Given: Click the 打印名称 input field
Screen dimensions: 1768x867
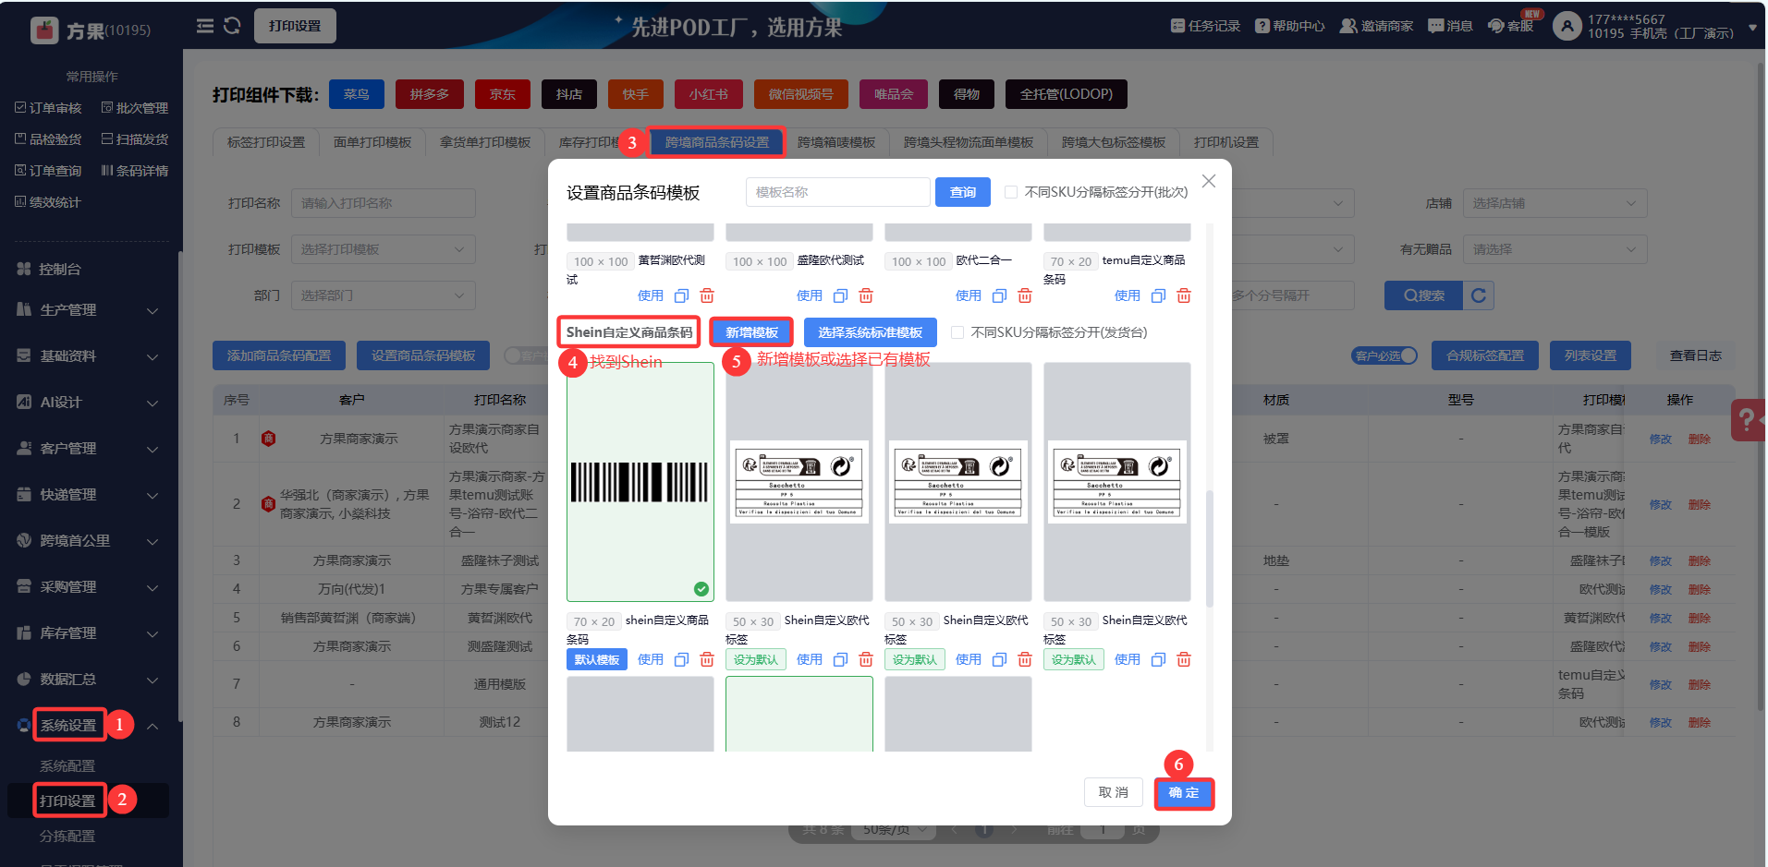Looking at the screenshot, I should 383,203.
